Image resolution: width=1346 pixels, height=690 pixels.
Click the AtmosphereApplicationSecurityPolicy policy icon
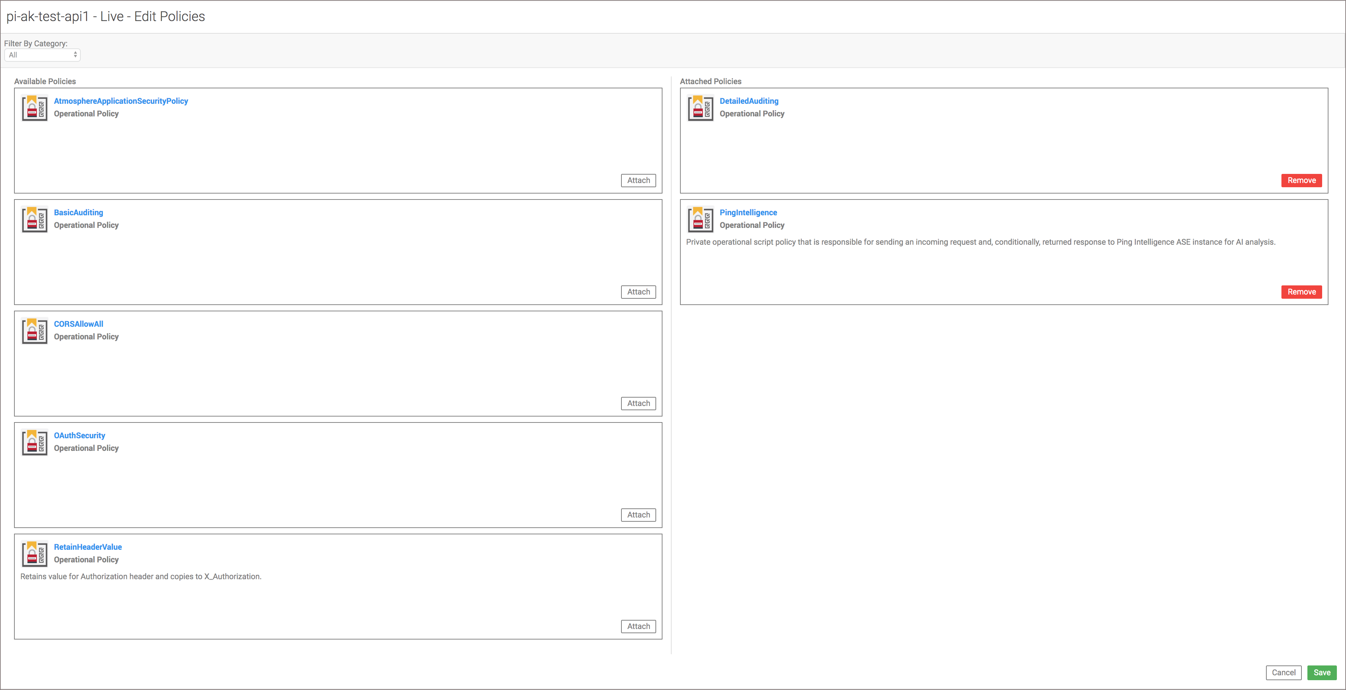(34, 108)
